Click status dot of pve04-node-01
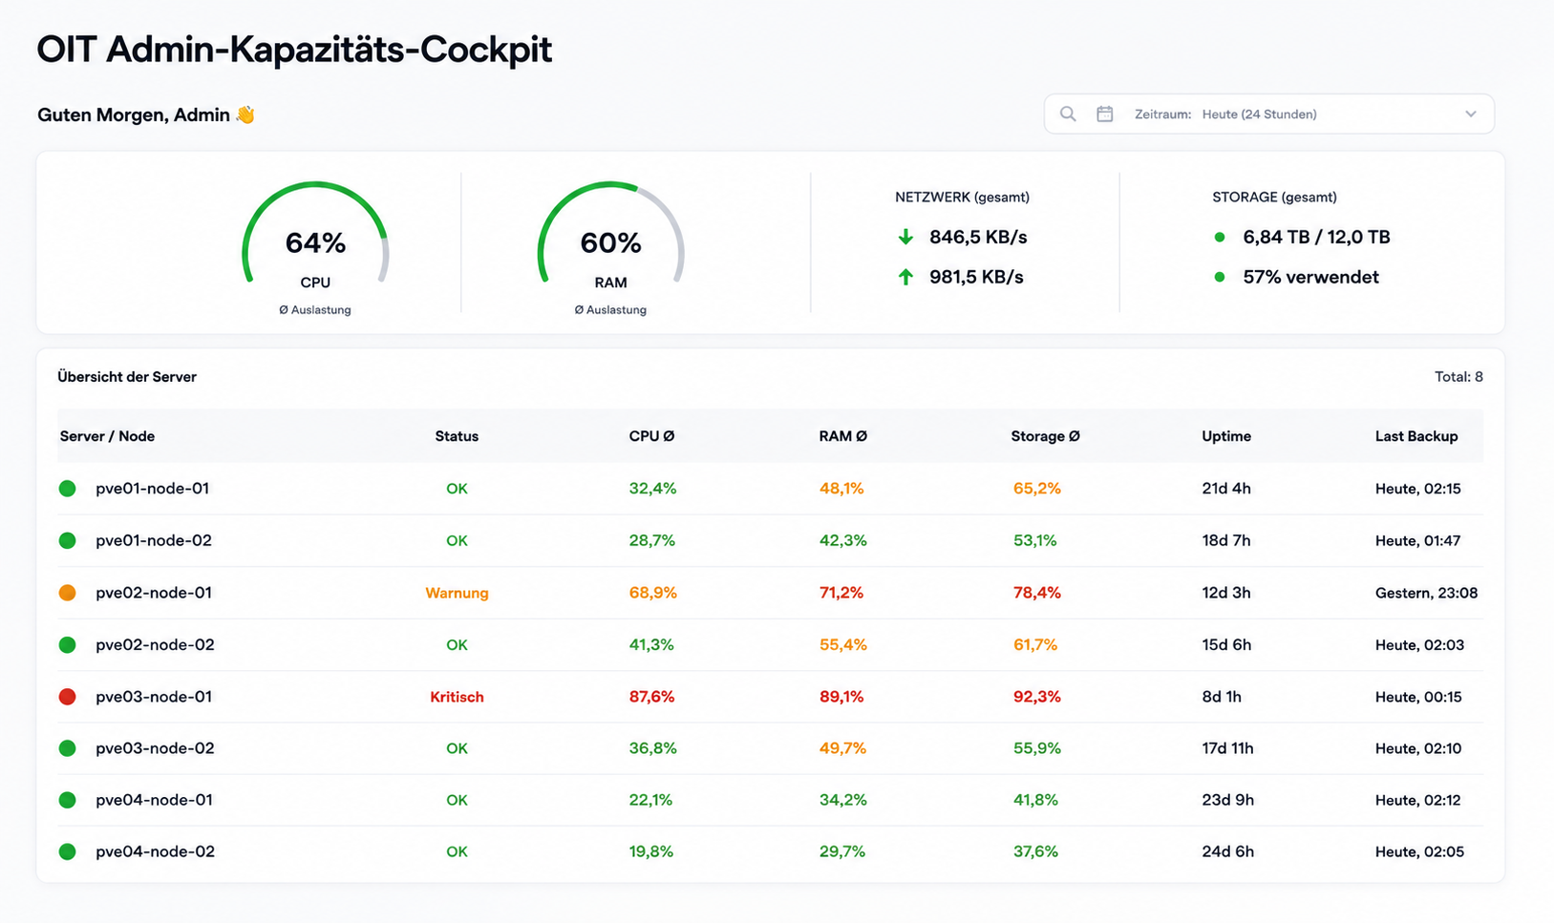The width and height of the screenshot is (1554, 923). pyautogui.click(x=67, y=800)
